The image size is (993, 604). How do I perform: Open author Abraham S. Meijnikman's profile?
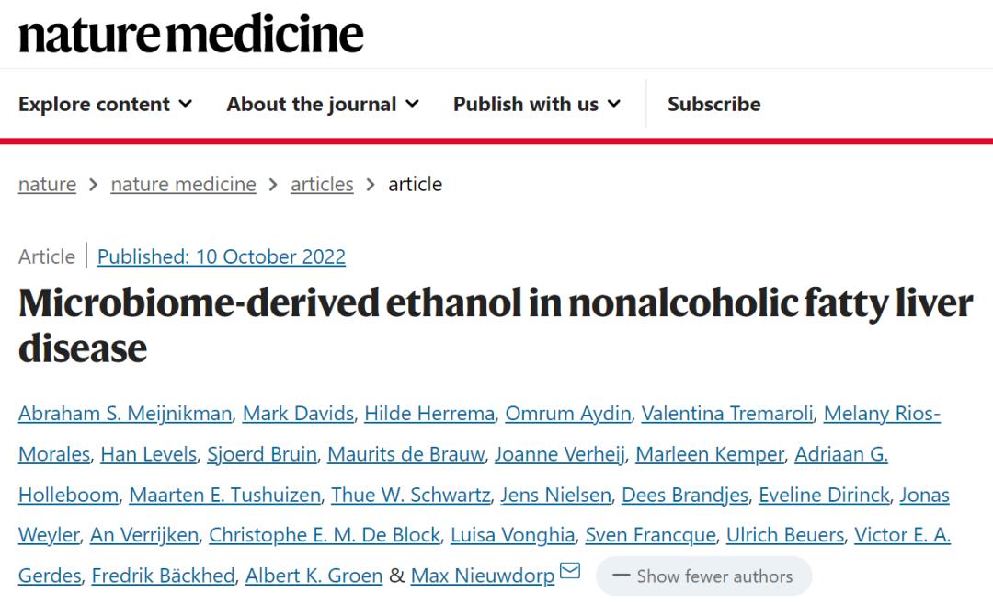pos(125,414)
